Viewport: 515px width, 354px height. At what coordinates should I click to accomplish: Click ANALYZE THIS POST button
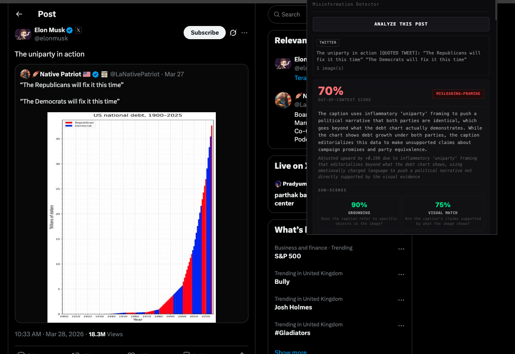pos(401,24)
